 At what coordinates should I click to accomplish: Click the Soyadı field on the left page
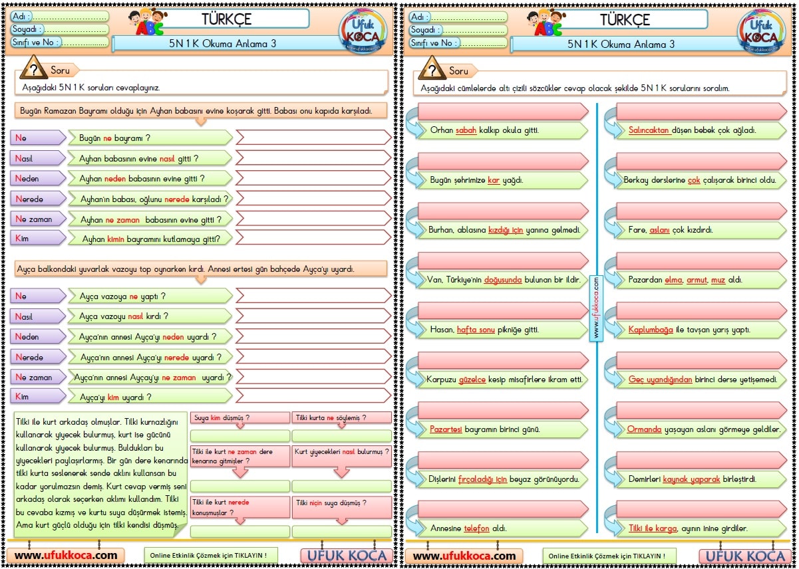(59, 30)
